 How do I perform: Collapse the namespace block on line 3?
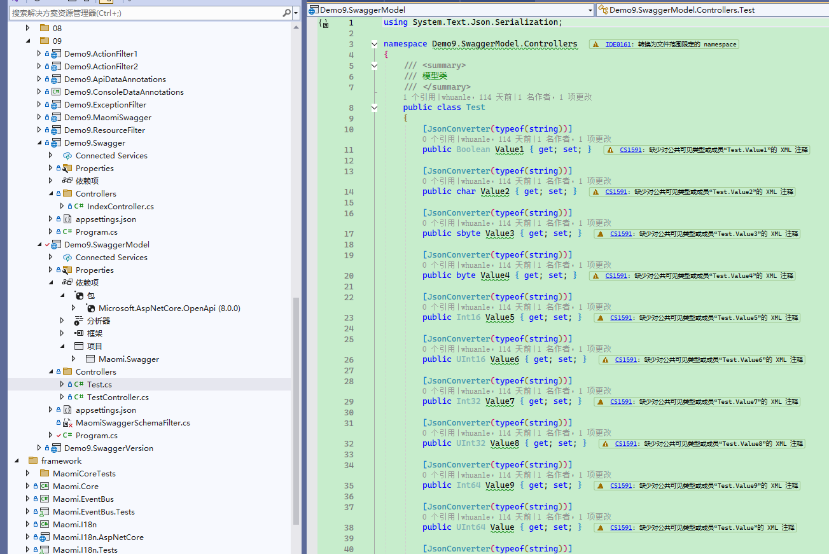click(x=375, y=45)
